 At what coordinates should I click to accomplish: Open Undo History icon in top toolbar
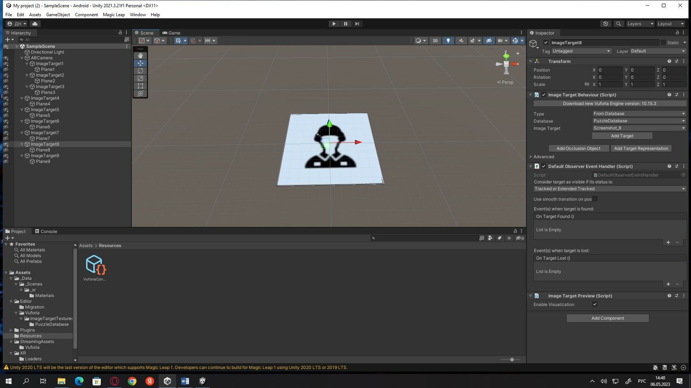[605, 24]
